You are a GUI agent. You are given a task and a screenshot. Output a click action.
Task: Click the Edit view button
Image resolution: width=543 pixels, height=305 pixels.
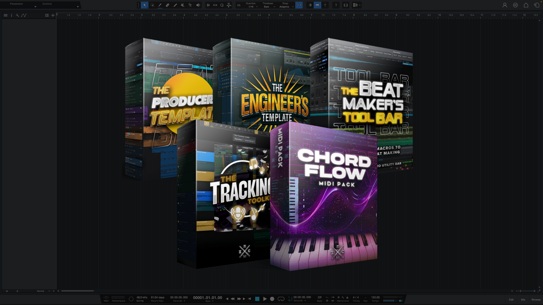(x=511, y=300)
